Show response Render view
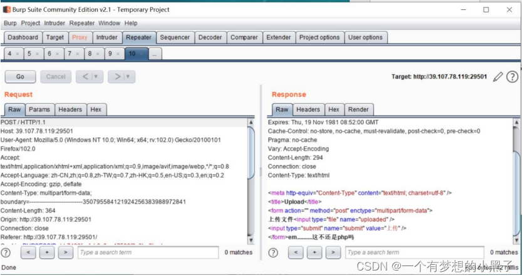Screen dimensions: 523x278 (358, 110)
